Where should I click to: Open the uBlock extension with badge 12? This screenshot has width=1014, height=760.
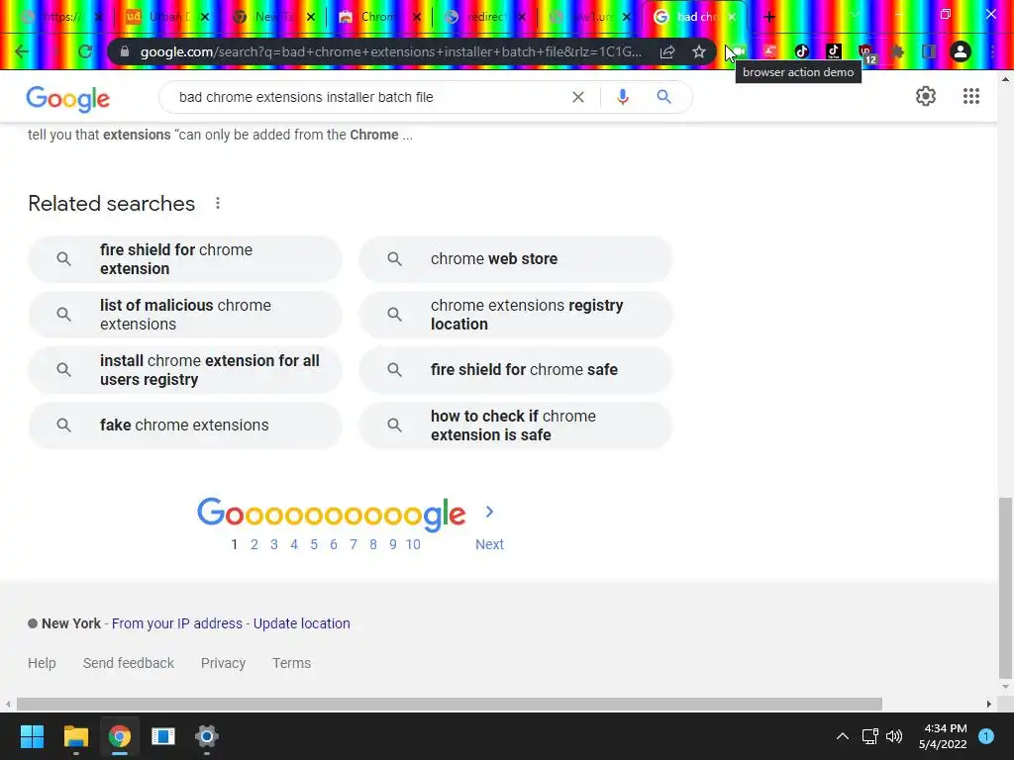(865, 53)
